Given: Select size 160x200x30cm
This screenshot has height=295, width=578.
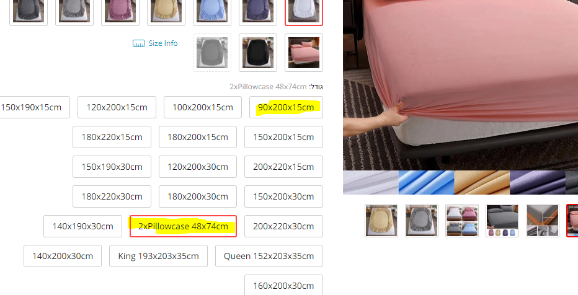Looking at the screenshot, I should (x=283, y=286).
